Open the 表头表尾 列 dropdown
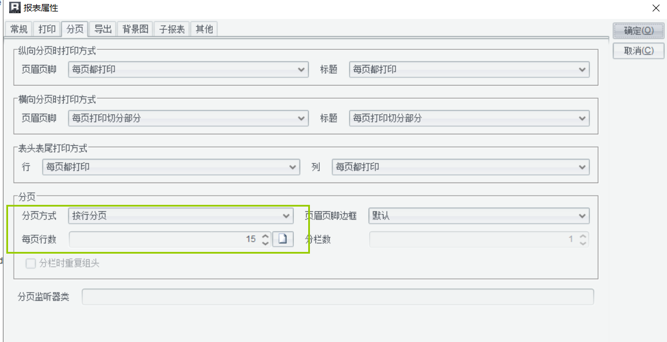The width and height of the screenshot is (667, 342). pos(461,167)
